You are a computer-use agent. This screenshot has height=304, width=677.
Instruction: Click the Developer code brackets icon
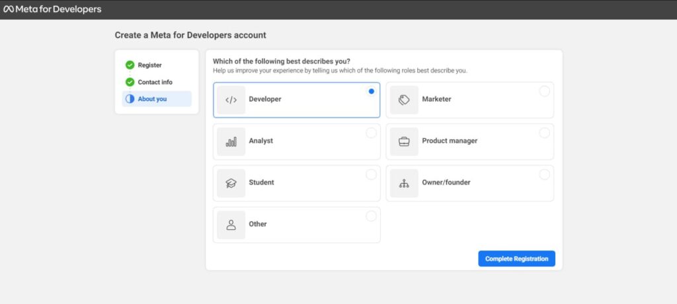click(231, 100)
